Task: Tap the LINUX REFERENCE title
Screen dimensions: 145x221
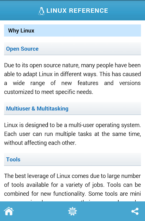Action: 77,10
